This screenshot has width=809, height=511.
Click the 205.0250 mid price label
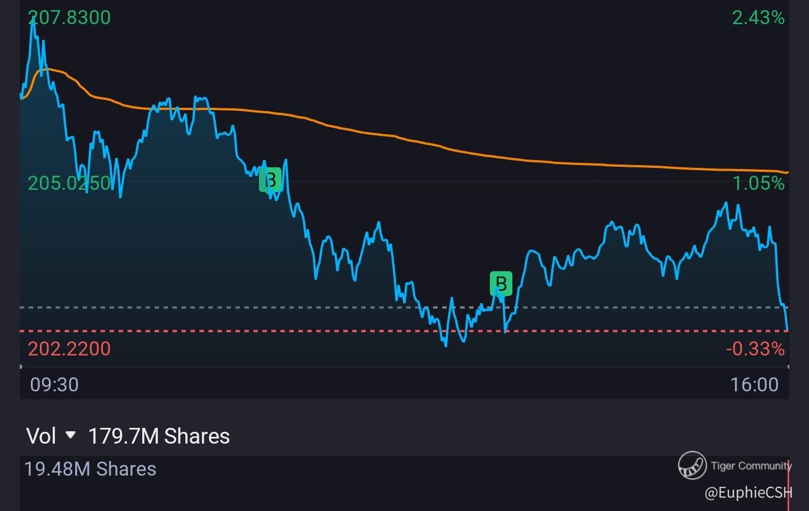[70, 183]
